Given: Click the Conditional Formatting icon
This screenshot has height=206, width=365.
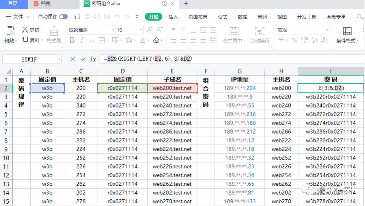Looking at the screenshot, I should point(347,31).
